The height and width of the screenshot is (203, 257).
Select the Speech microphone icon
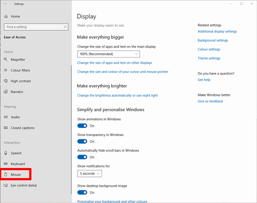point(6,153)
